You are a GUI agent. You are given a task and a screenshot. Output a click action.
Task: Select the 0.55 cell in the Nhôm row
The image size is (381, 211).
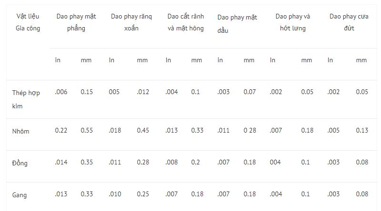(87, 130)
